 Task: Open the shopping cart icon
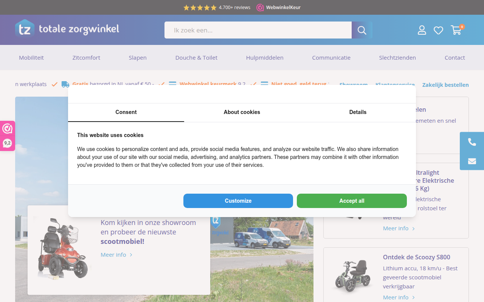tap(457, 30)
